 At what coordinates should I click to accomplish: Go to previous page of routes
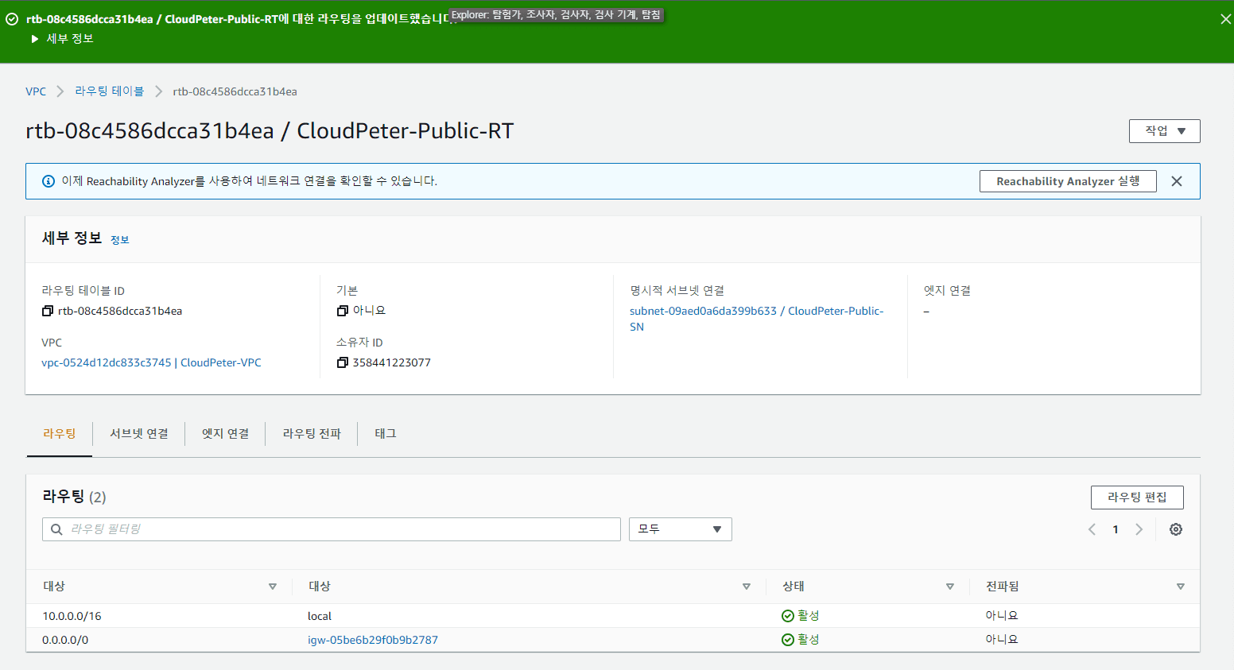pyautogui.click(x=1092, y=529)
